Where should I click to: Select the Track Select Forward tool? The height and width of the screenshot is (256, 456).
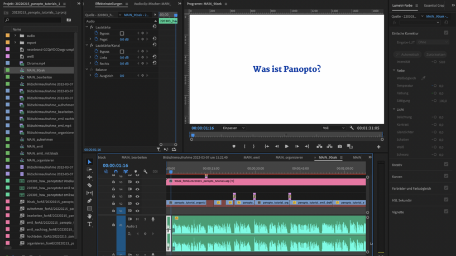[x=89, y=169]
